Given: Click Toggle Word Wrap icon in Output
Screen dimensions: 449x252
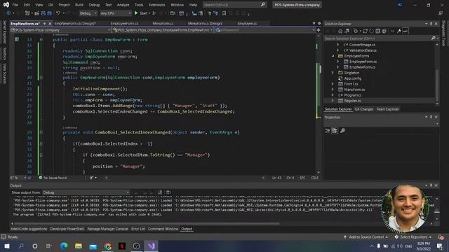Looking at the screenshot, I should click(168, 192).
